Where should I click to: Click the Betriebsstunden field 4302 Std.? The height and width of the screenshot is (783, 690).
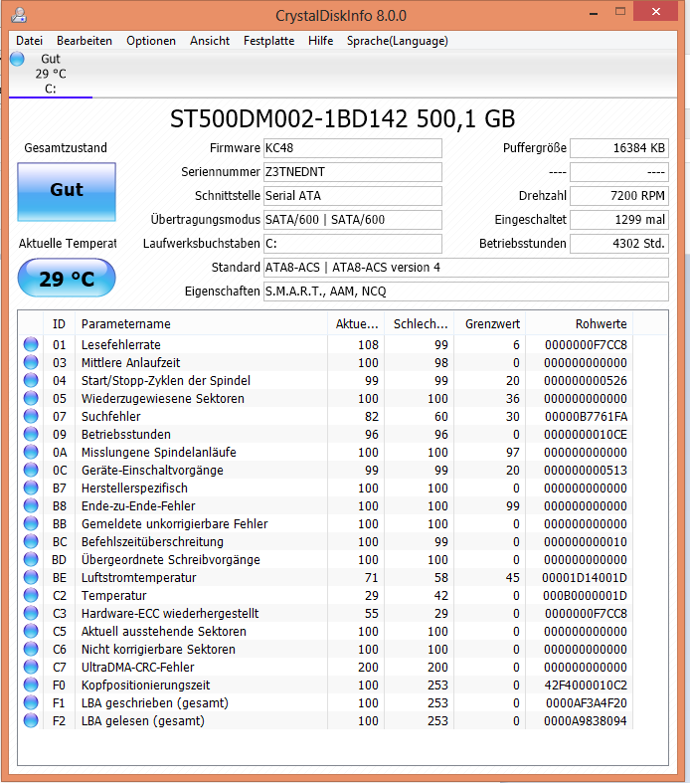click(x=619, y=244)
